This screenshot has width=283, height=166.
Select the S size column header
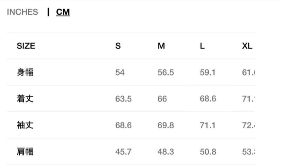(x=118, y=46)
